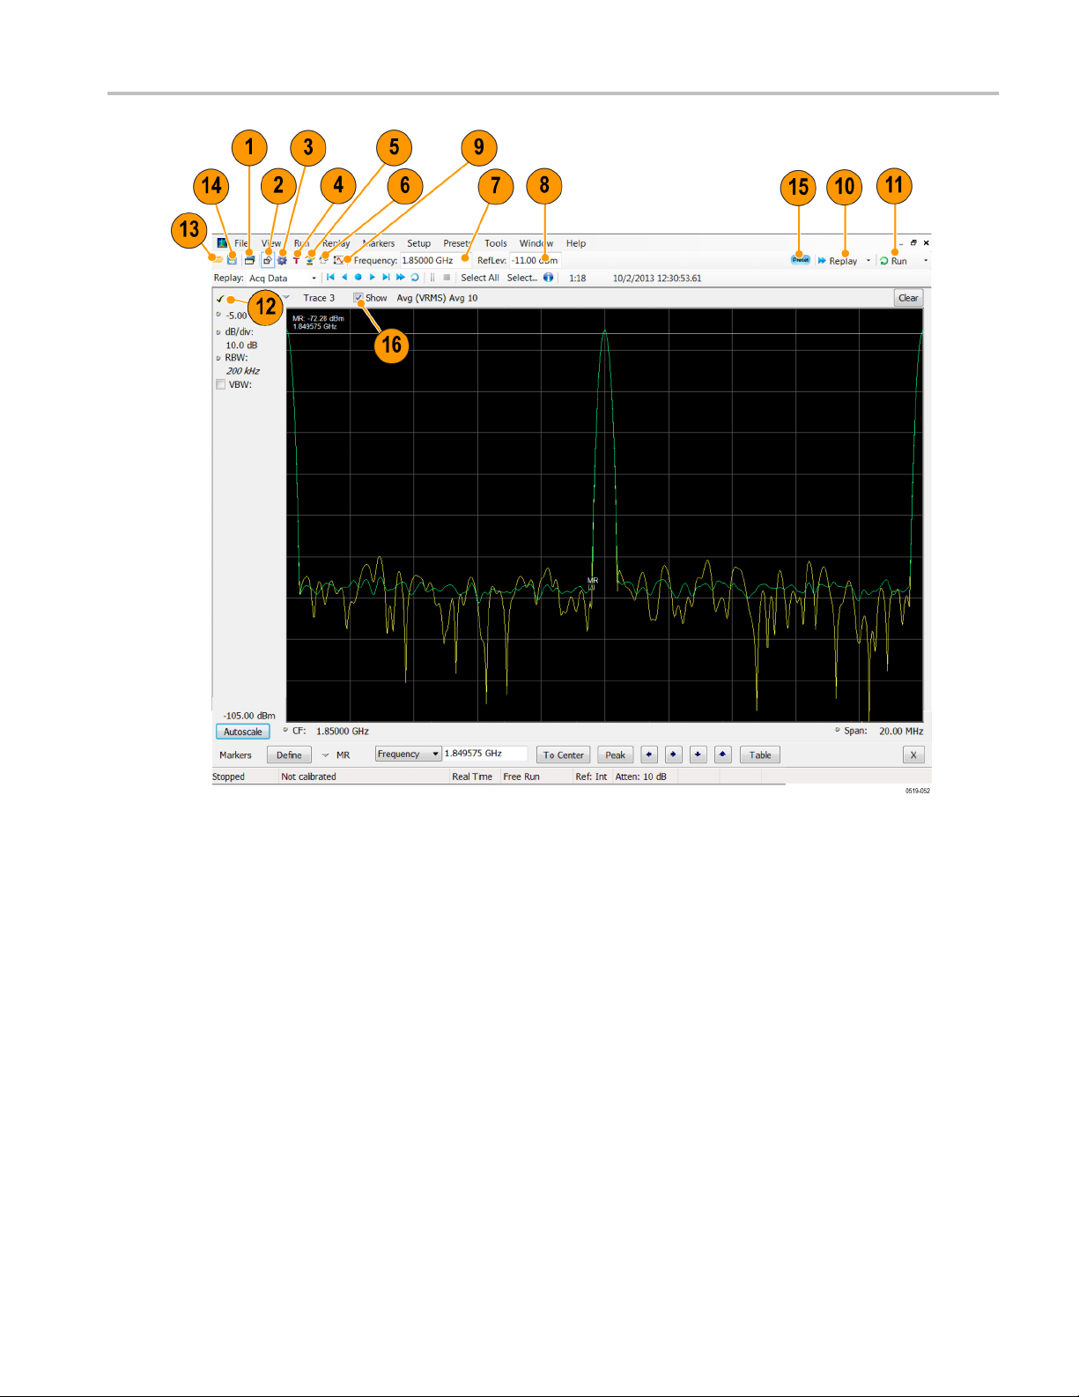Open the Setup menu
Screen dimensions: 1079x1397
pyautogui.click(x=418, y=243)
